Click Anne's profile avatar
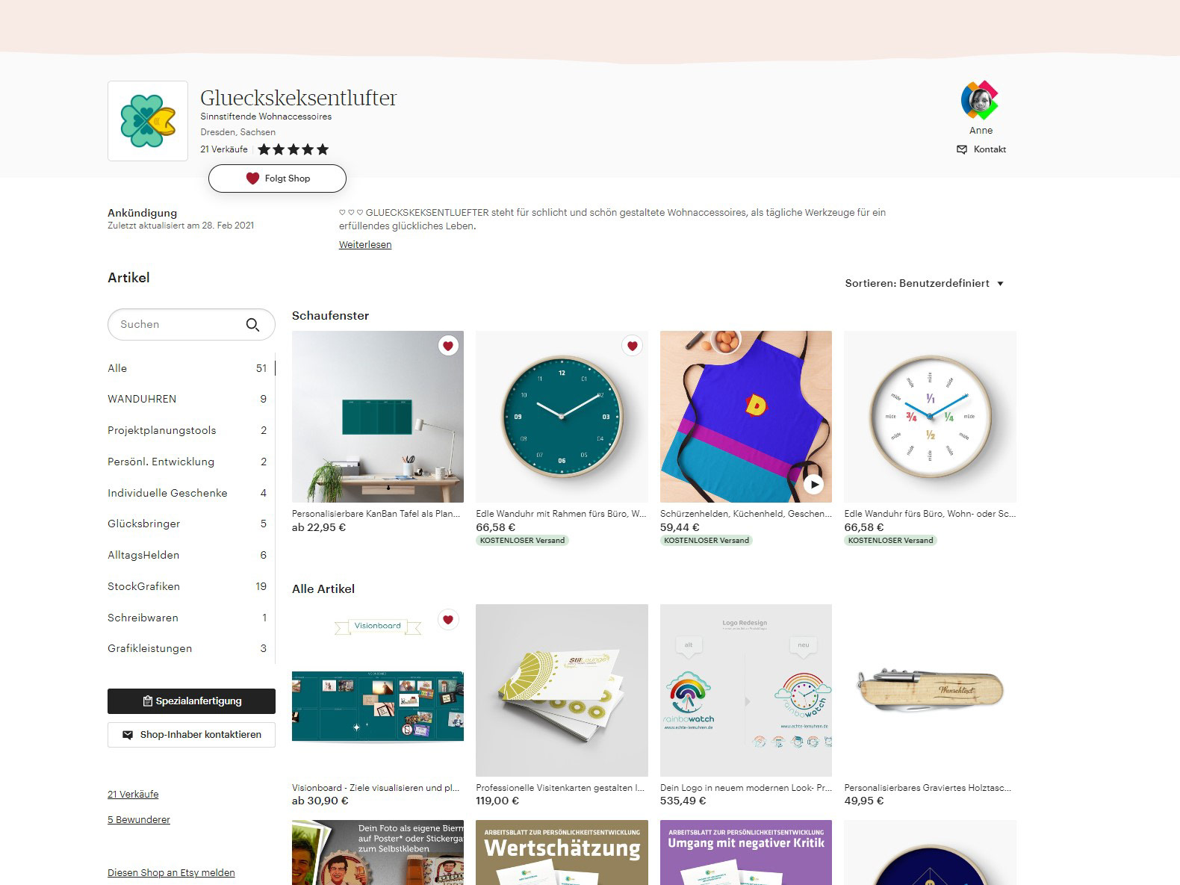Image resolution: width=1180 pixels, height=885 pixels. 980,100
